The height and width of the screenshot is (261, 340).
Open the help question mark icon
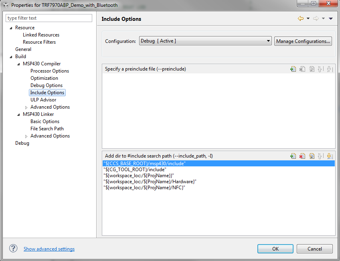tap(13, 249)
